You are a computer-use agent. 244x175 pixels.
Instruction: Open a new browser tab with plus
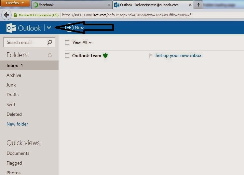tap(198, 5)
